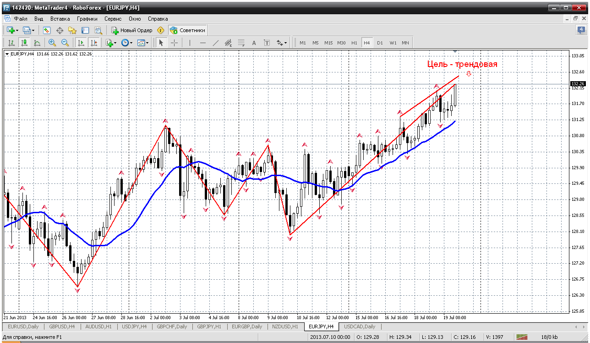590x343 pixels.
Task: Switch to MN timeframe
Action: pyautogui.click(x=405, y=43)
